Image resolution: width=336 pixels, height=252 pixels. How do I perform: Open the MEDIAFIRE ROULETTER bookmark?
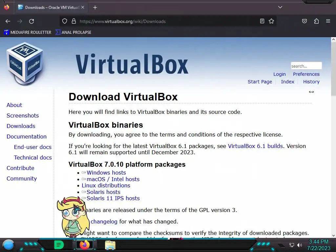coord(28,32)
